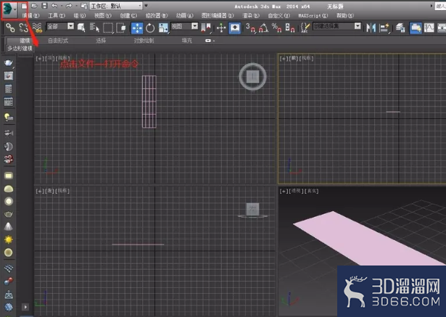Click the Save File floppy disk icon
446x317 pixels.
click(x=44, y=6)
